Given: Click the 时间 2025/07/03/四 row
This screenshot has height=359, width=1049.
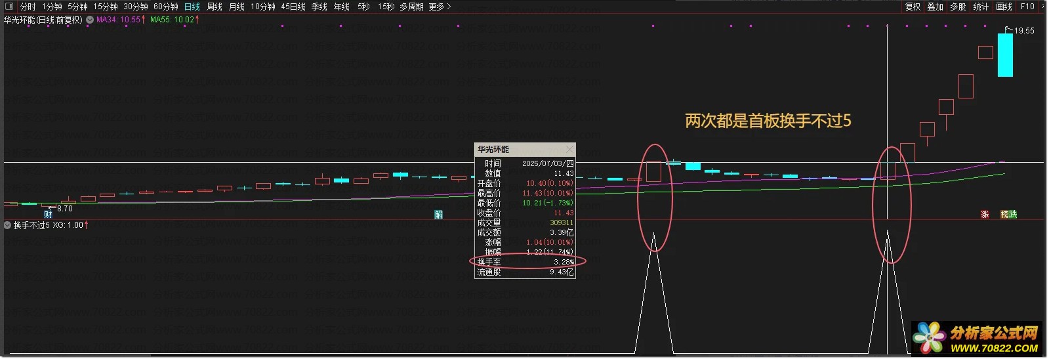Looking at the screenshot, I should click(525, 163).
